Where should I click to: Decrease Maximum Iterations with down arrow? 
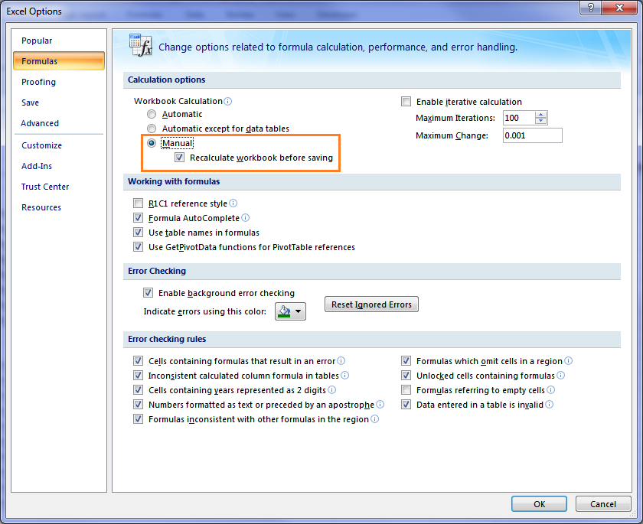[x=541, y=121]
